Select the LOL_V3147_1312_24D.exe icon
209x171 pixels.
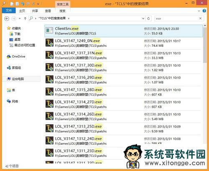click(49, 141)
